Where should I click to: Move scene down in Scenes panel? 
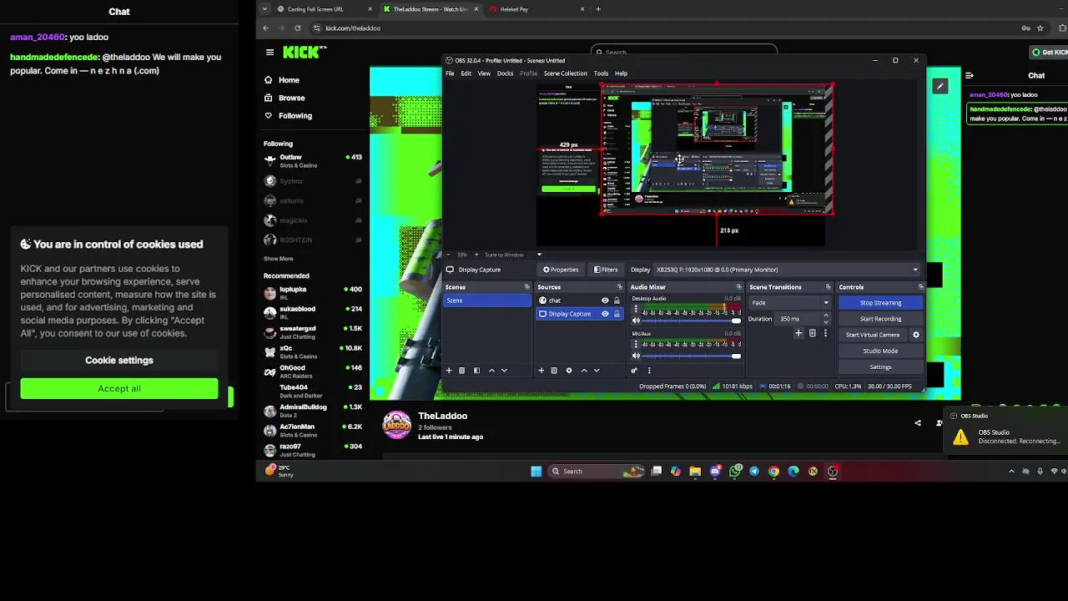coord(504,371)
